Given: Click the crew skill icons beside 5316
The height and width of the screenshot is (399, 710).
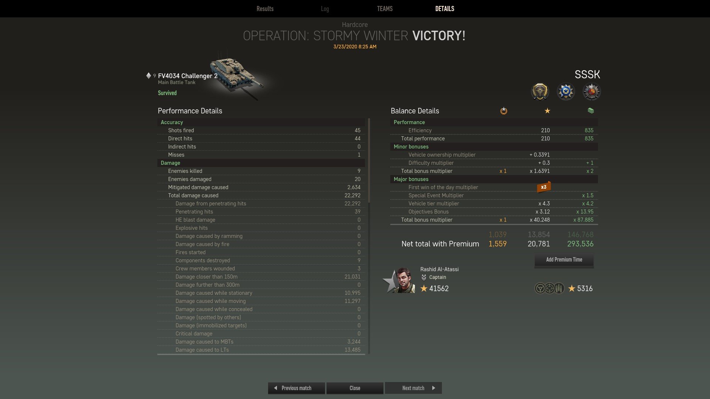Looking at the screenshot, I should pyautogui.click(x=550, y=288).
